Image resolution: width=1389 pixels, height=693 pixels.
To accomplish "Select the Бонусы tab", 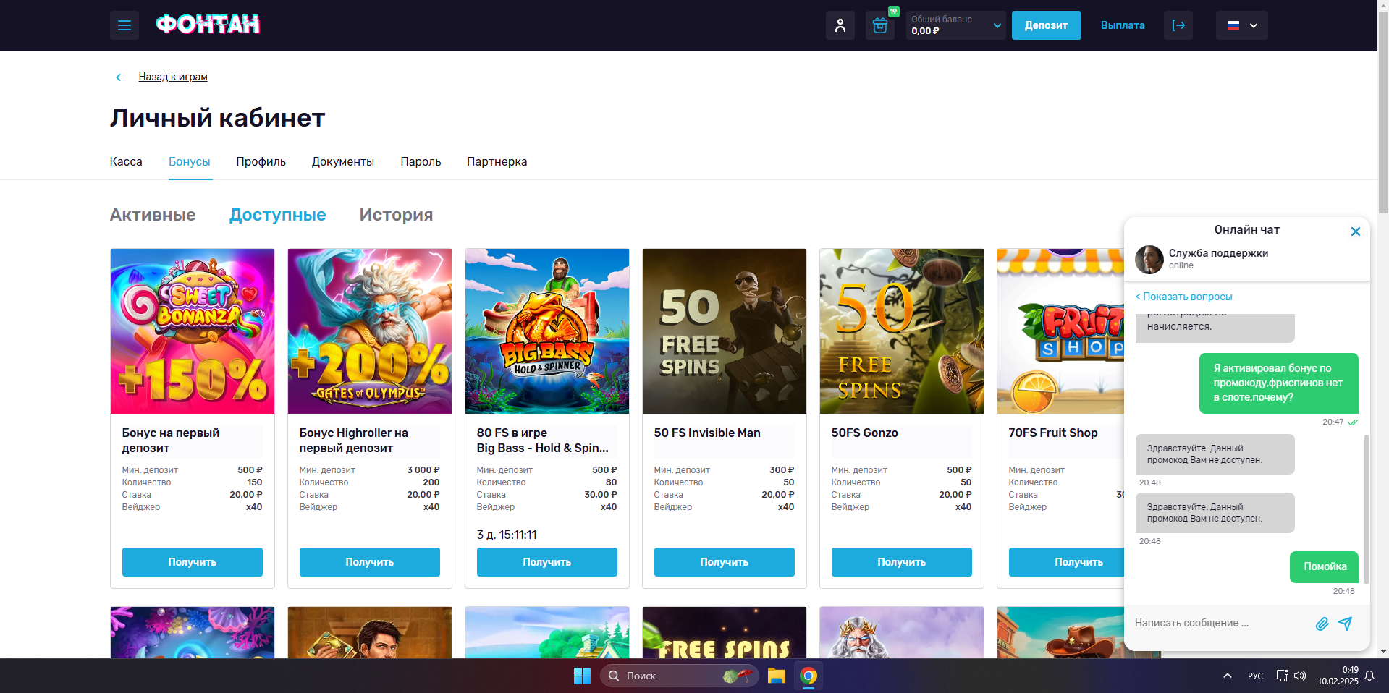I will 190,161.
